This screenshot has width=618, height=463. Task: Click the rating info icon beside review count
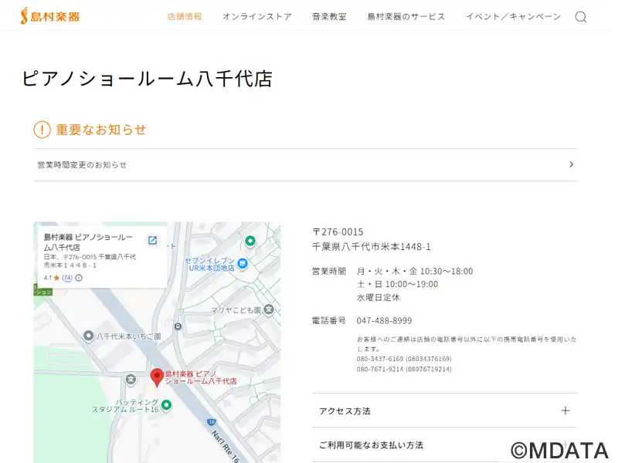coord(79,278)
